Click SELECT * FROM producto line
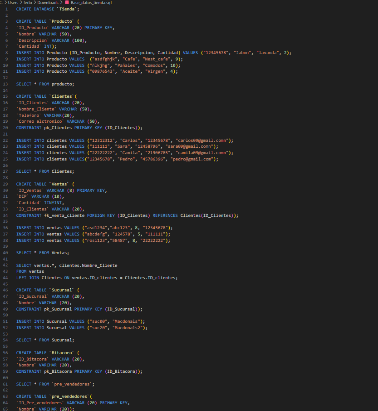The height and width of the screenshot is (411, 378). (x=45, y=84)
